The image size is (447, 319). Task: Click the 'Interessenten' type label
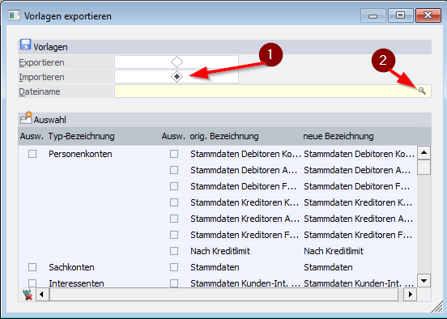coord(76,283)
